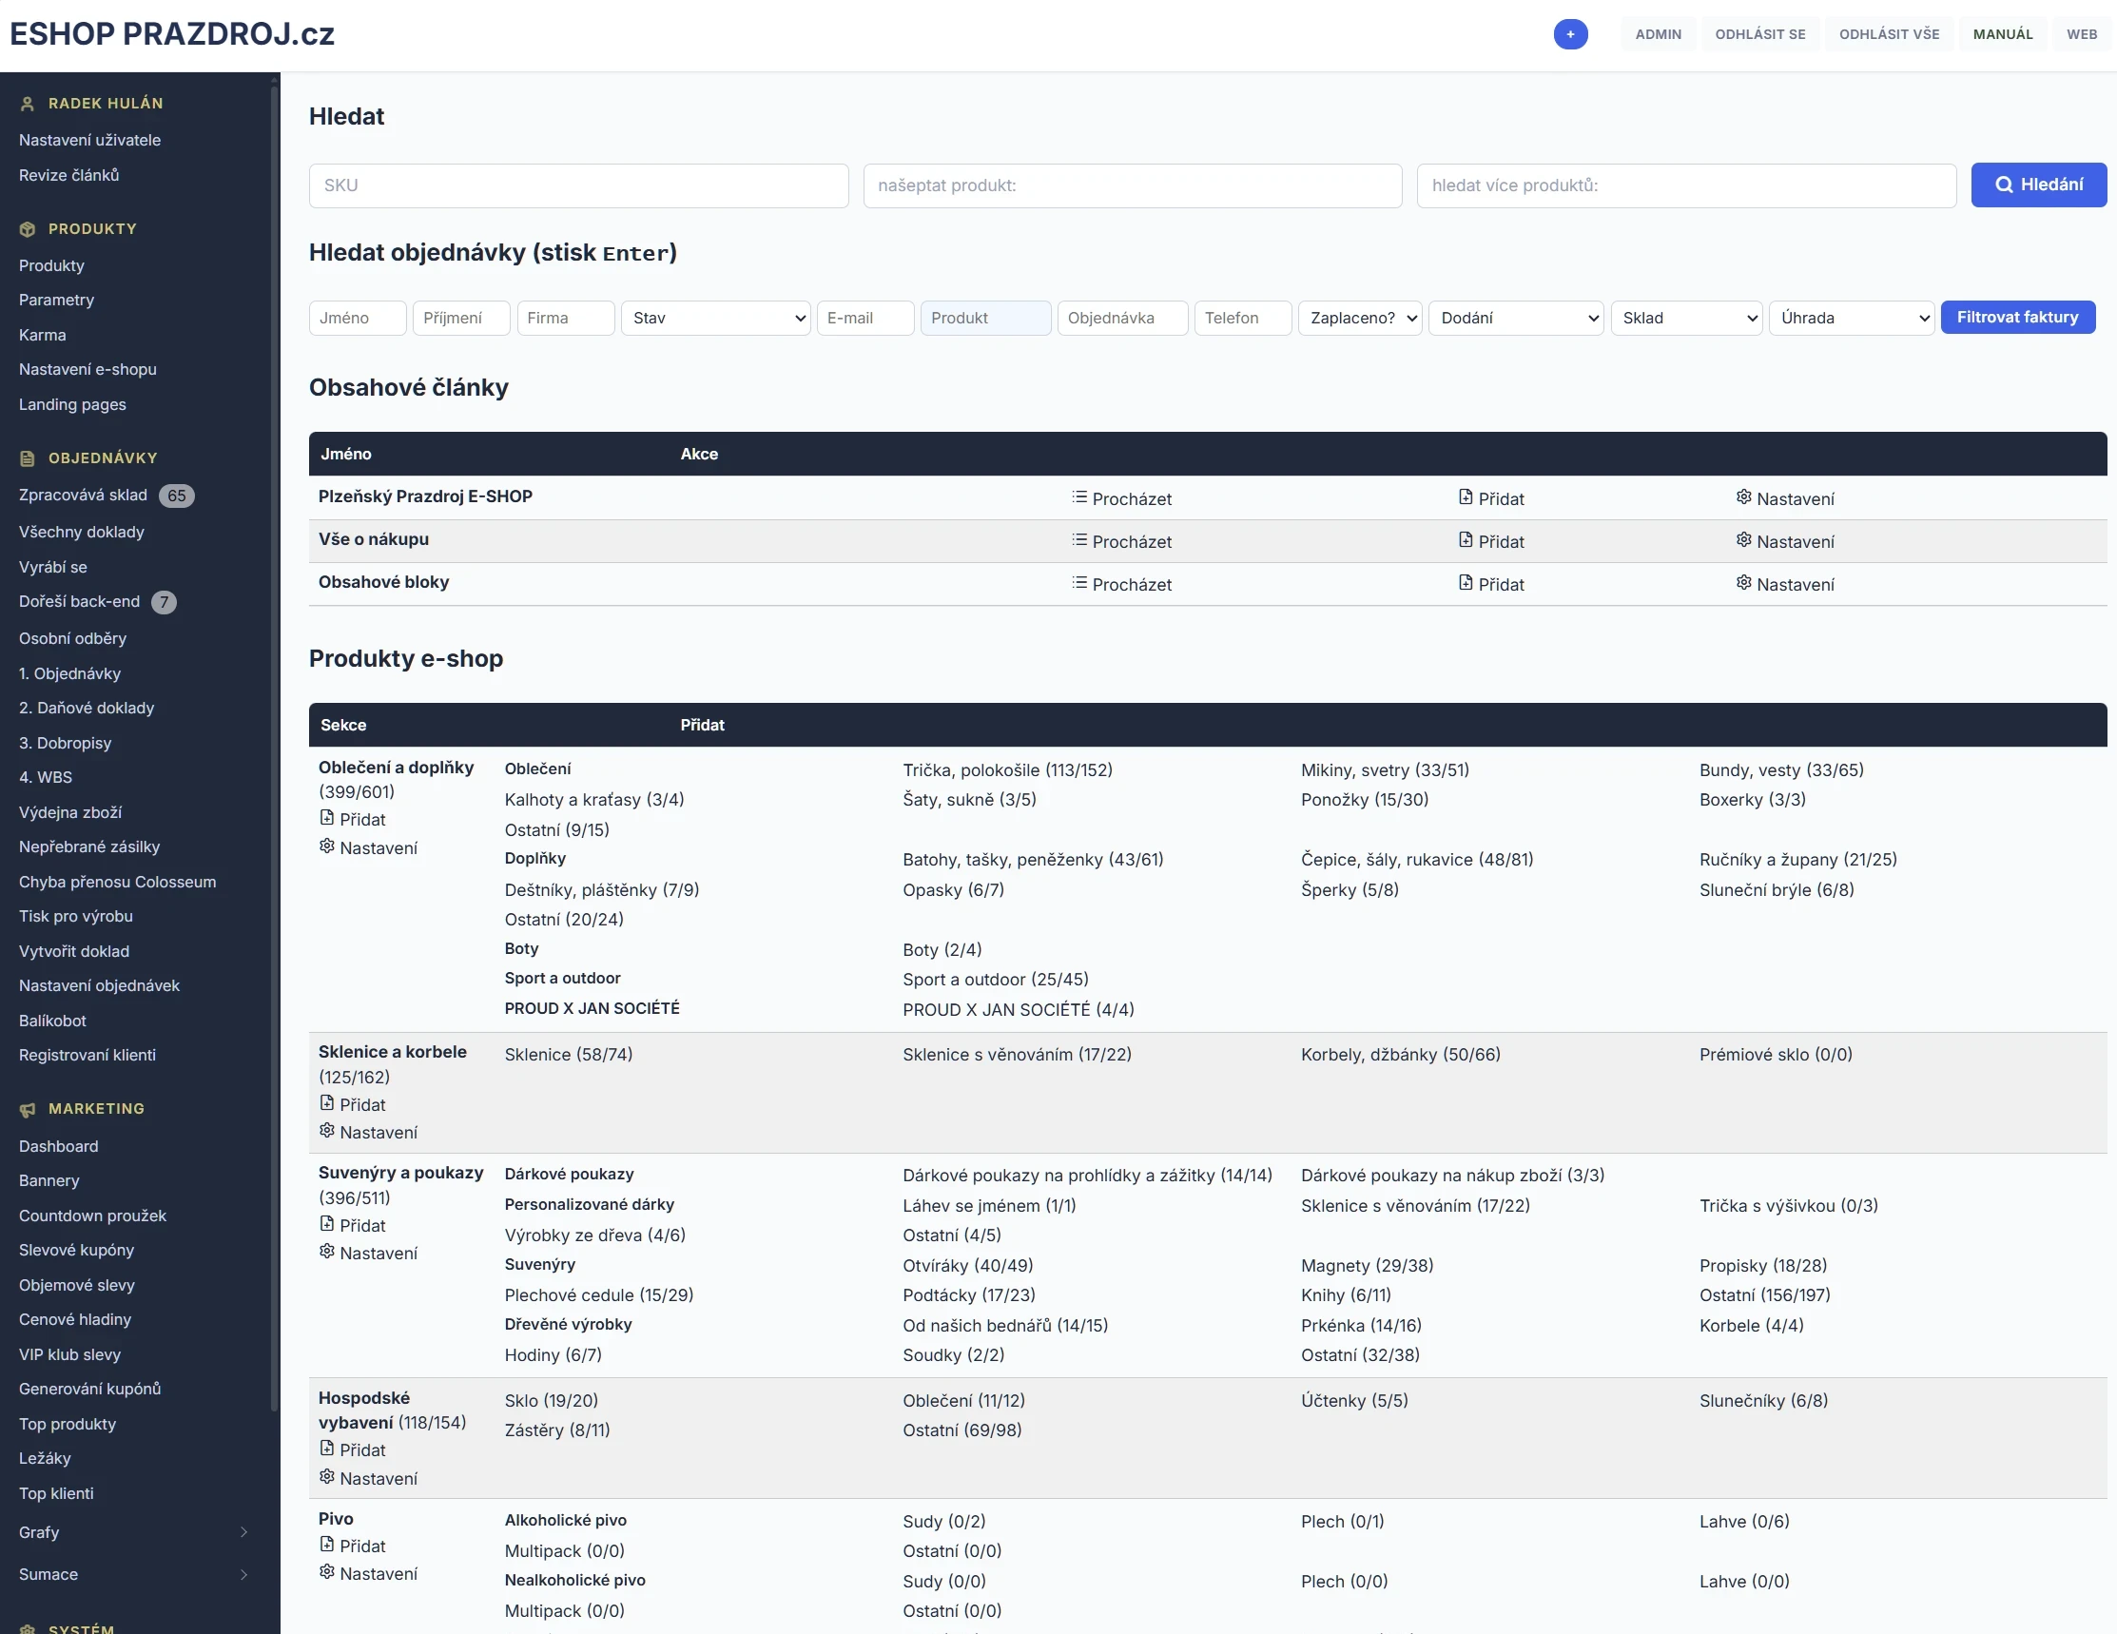Click the sidebar vertical scrollbar
2117x1634 pixels.
point(275,747)
